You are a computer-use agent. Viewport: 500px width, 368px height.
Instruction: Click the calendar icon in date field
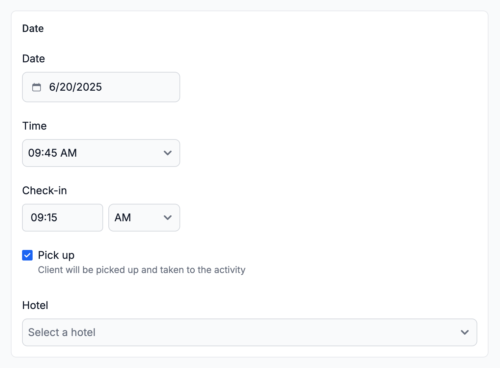point(37,87)
